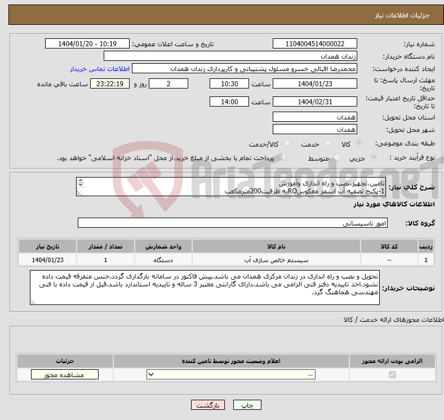
Task: Click the نام کالا column header
Action: (x=276, y=246)
